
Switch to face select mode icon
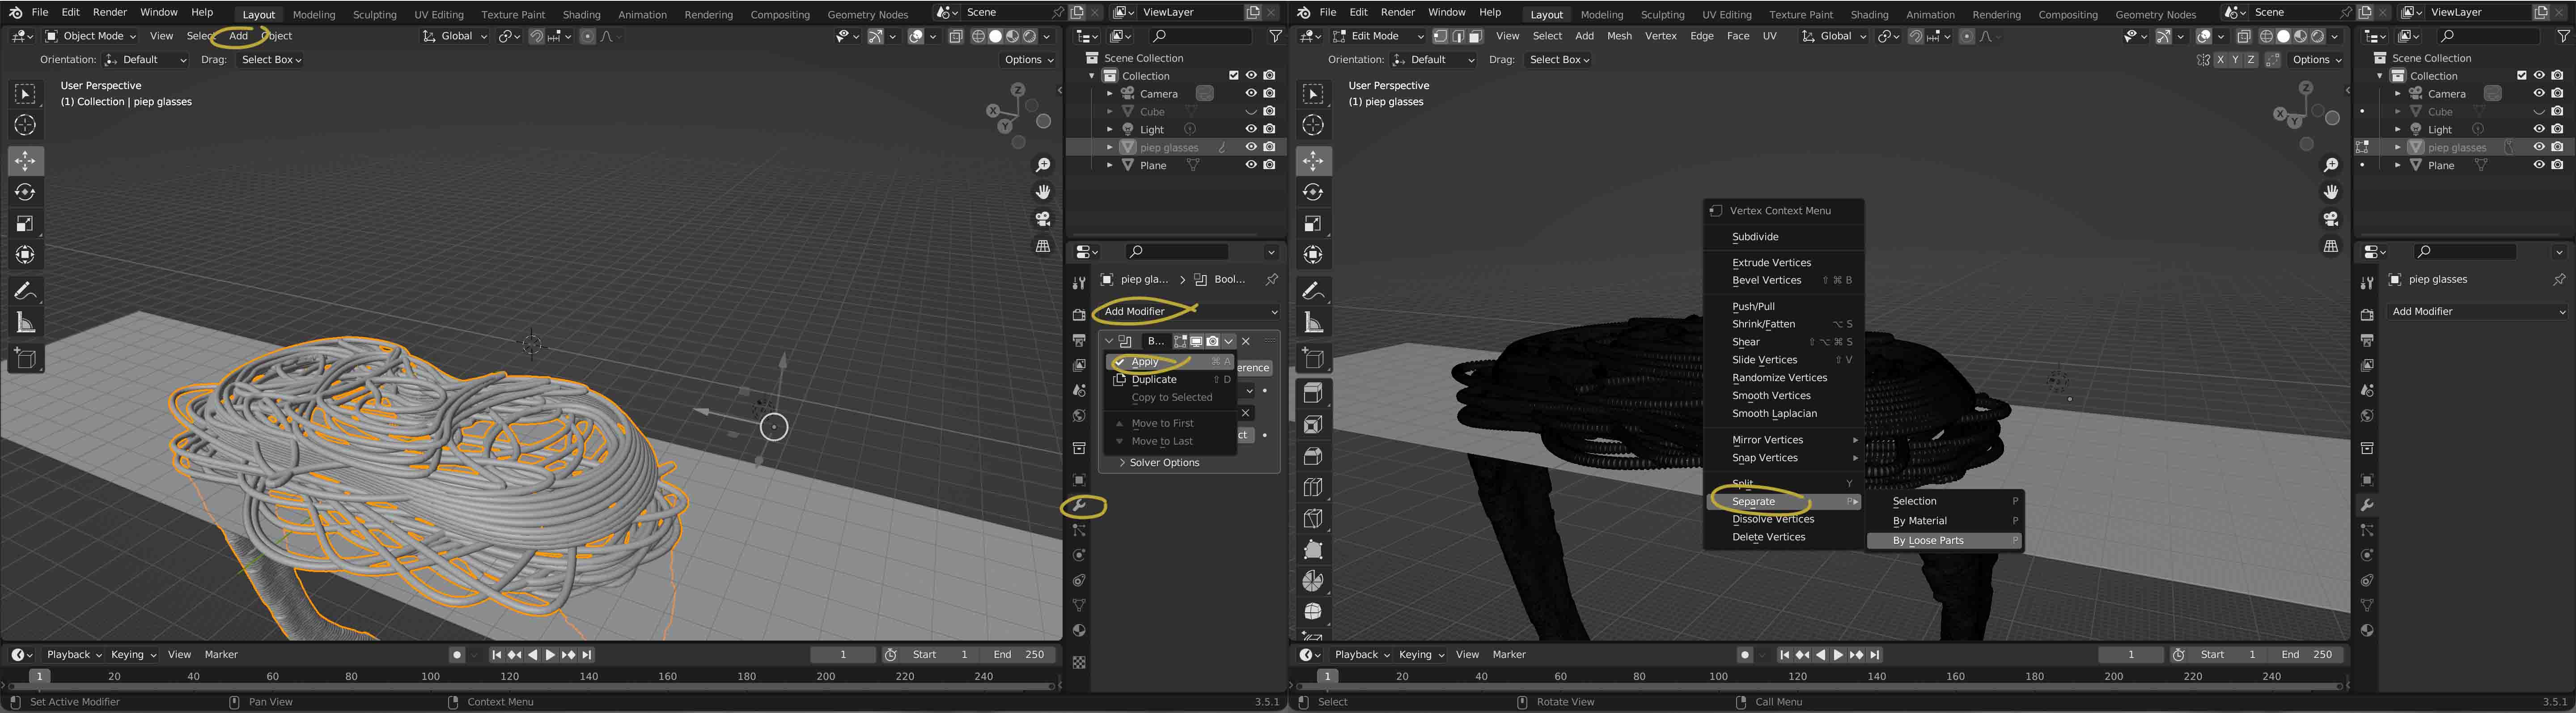(1475, 36)
